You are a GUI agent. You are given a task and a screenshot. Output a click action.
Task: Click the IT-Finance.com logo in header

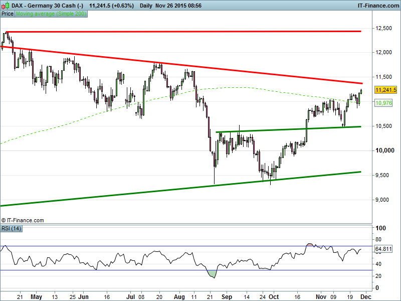point(377,5)
